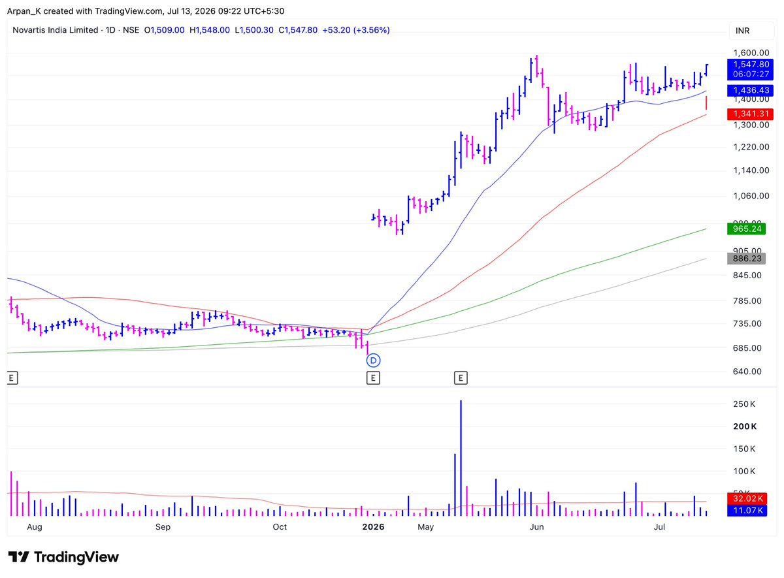Viewport: 784px width, 578px height.
Task: Click the earnings 'E' marker near August
Action: point(10,377)
